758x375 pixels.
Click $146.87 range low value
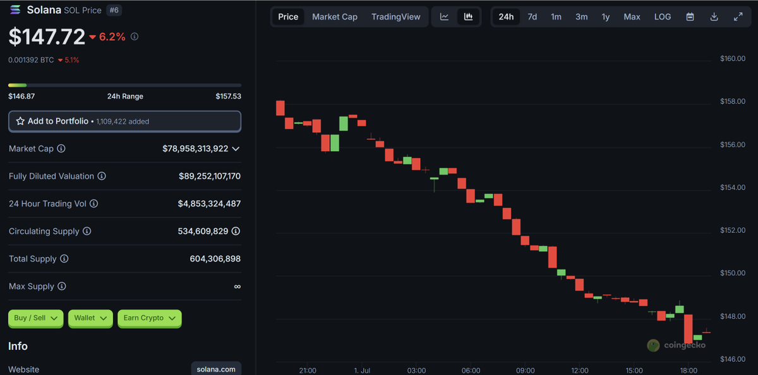pos(21,96)
